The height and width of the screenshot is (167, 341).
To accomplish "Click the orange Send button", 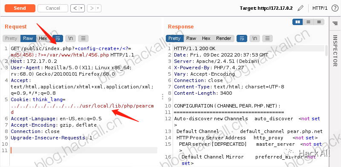I will [x=20, y=8].
